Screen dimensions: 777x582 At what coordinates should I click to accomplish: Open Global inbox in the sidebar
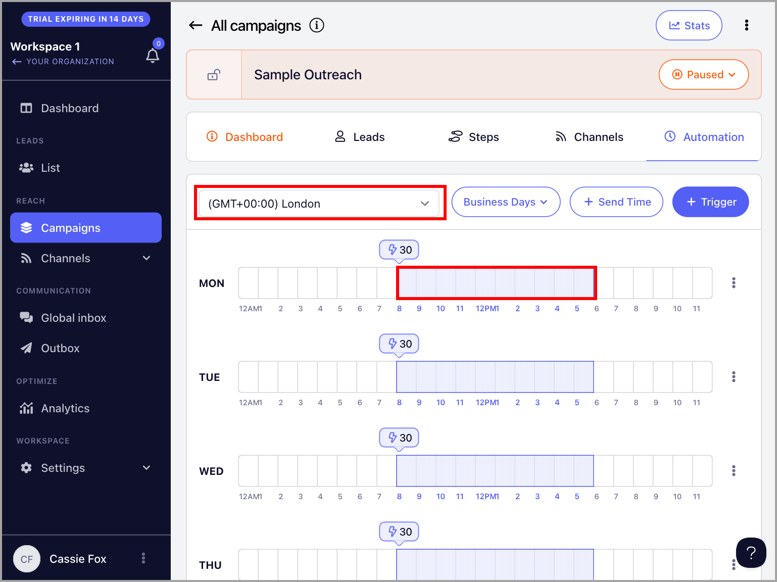click(x=86, y=318)
